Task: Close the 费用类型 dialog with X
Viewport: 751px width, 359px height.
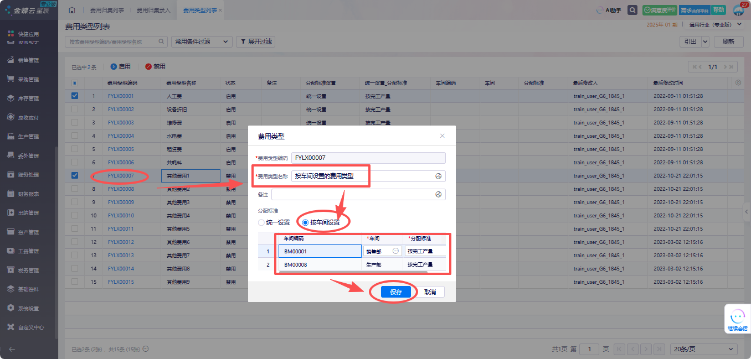Action: pyautogui.click(x=442, y=136)
